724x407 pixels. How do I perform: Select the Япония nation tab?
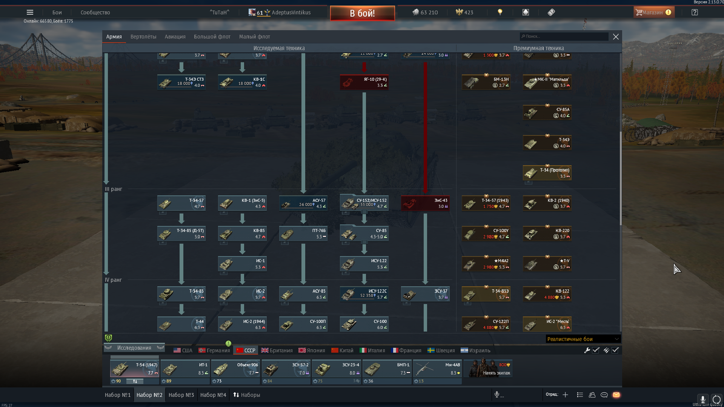click(312, 350)
